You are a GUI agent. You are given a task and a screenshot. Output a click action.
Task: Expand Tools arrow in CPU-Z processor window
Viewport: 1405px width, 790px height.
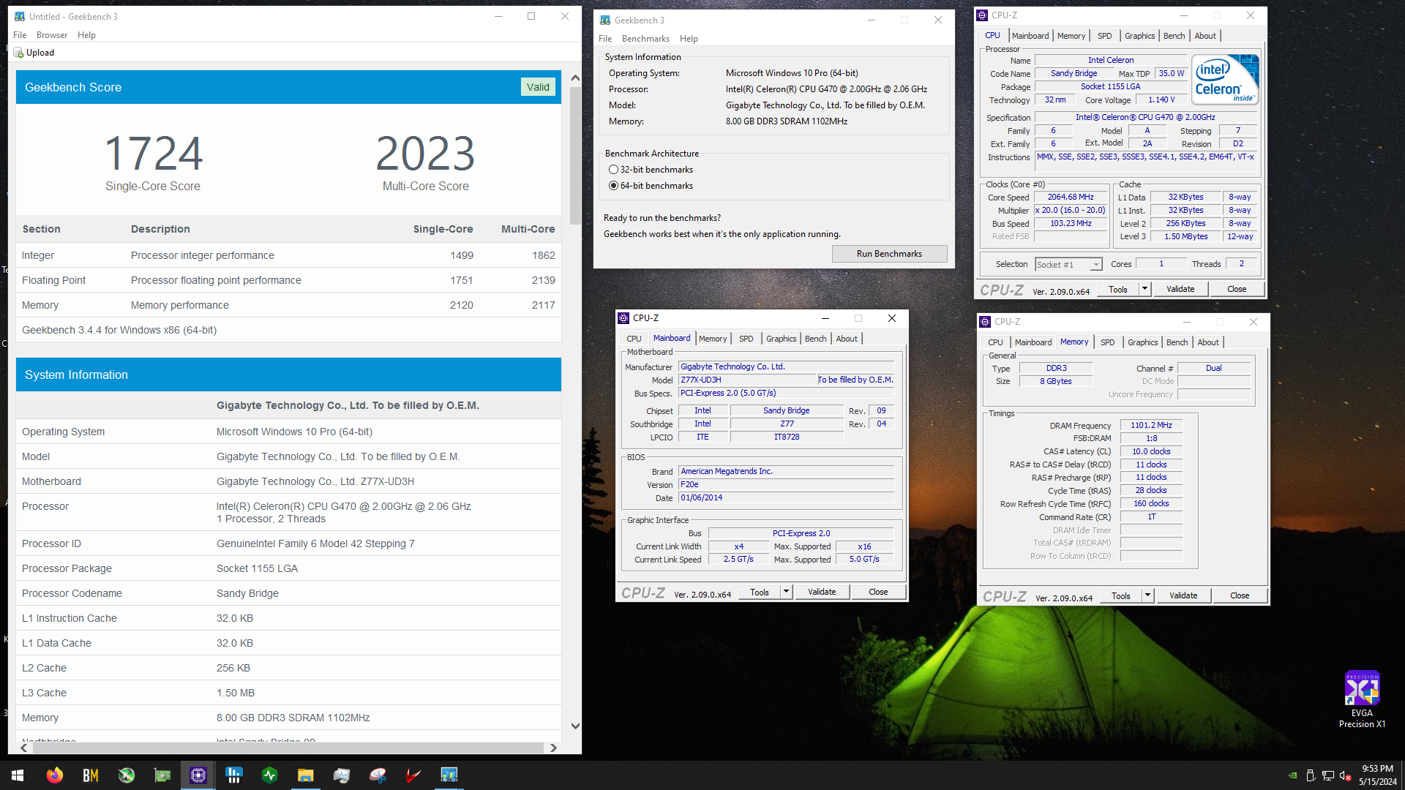(x=1145, y=289)
